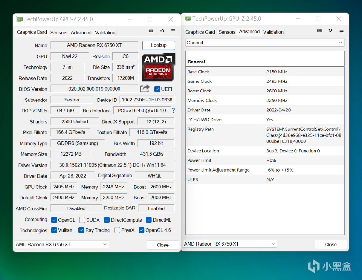Click the Boost Clock row in Advanced list

pos(265,91)
